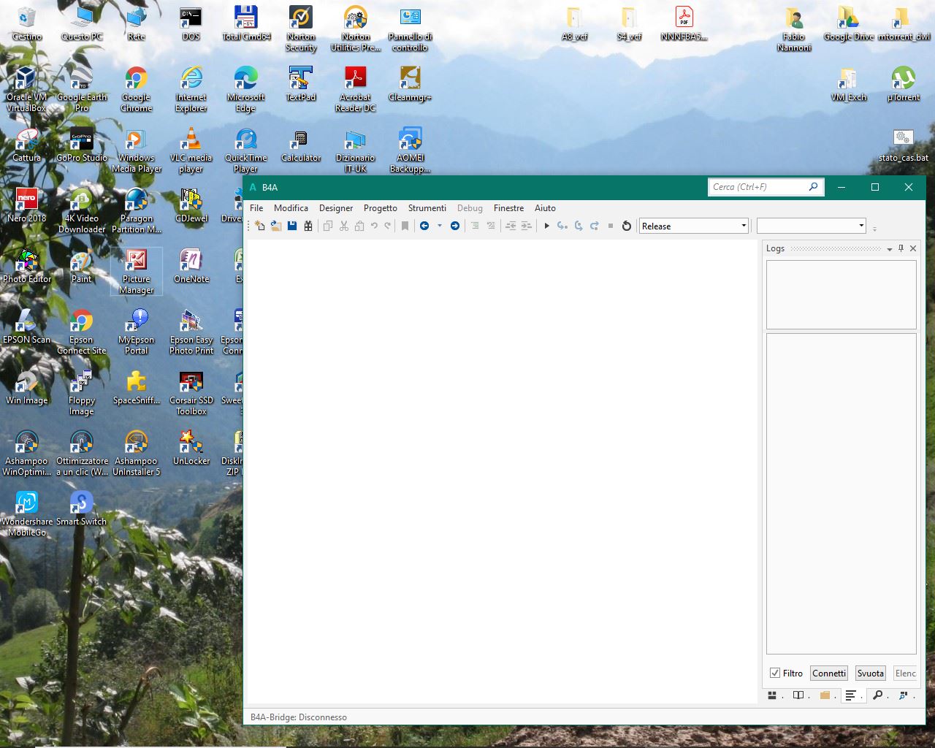Click the stato_cas.bat desktop file

point(904,145)
